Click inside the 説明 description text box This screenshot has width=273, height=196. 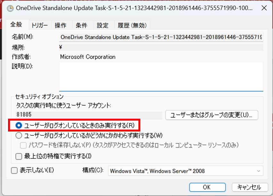(161, 76)
